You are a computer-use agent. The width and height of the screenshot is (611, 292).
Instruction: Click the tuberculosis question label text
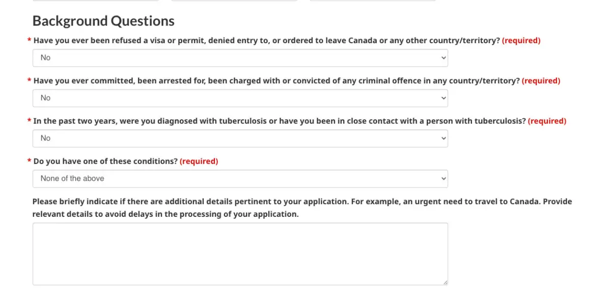click(280, 121)
